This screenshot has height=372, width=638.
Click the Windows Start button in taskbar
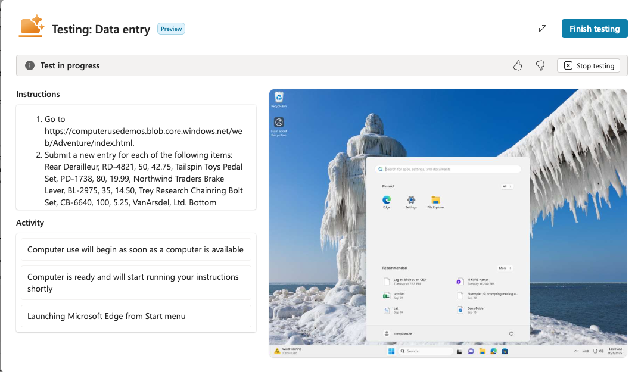point(391,351)
